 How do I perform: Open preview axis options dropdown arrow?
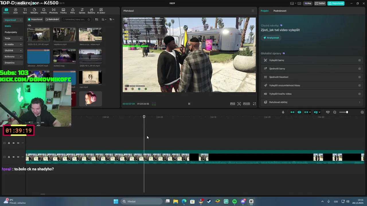319,112
